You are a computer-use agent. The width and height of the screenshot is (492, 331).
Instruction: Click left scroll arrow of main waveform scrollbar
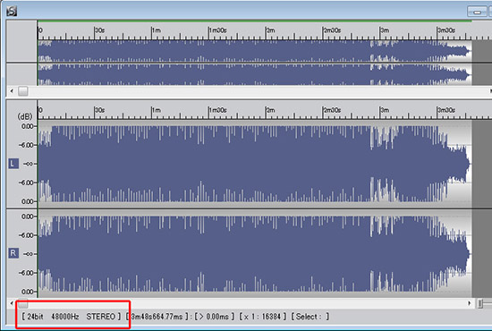coord(12,303)
